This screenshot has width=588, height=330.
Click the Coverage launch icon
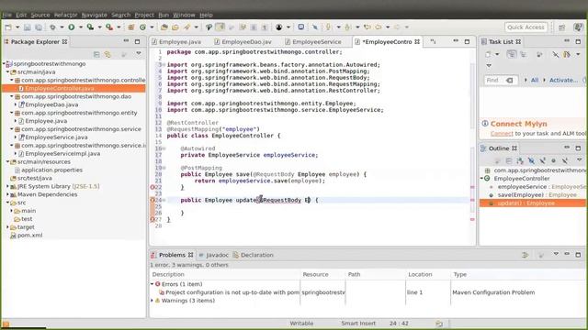coord(90,27)
